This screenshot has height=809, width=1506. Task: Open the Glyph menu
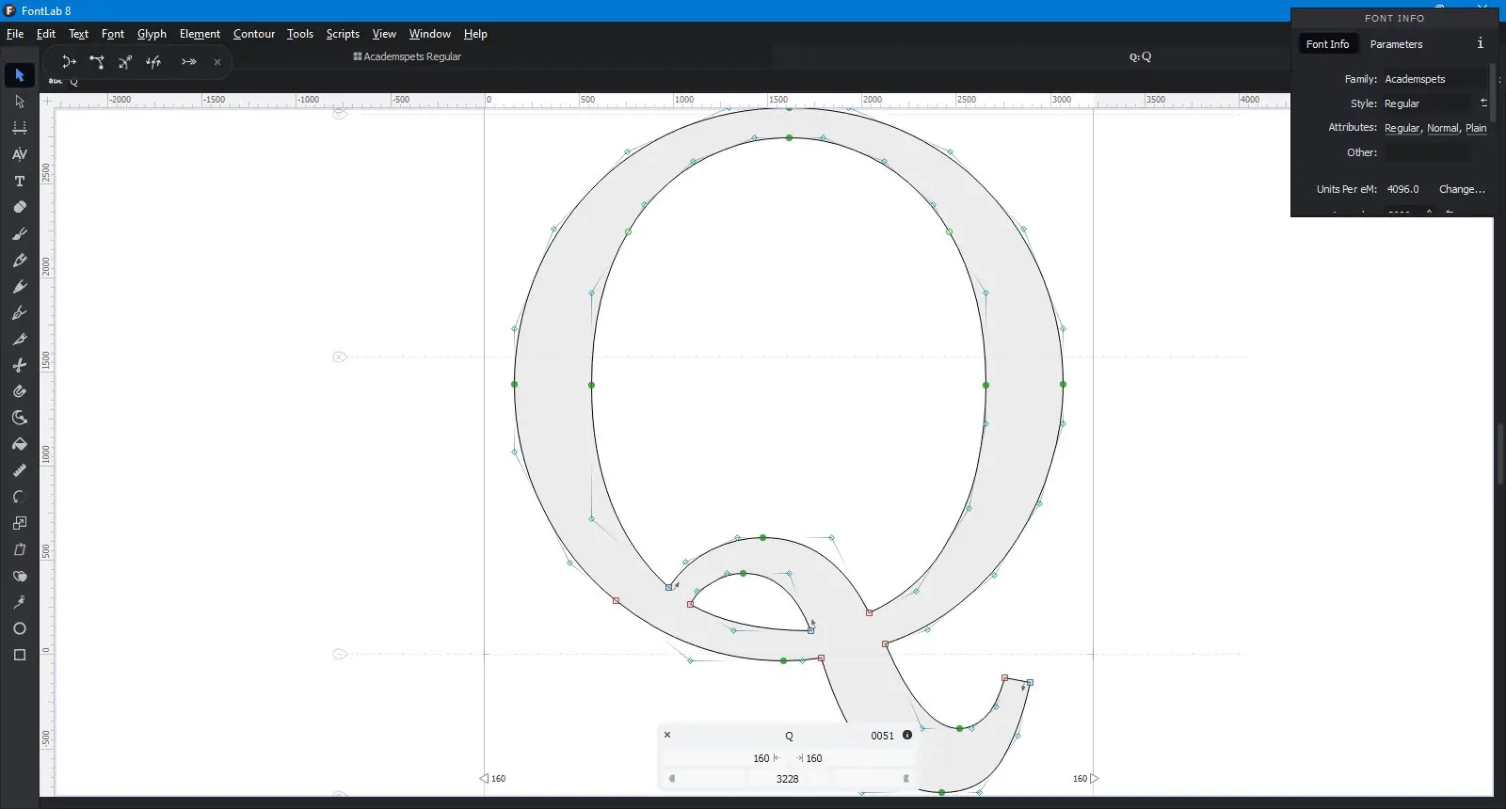tap(152, 34)
